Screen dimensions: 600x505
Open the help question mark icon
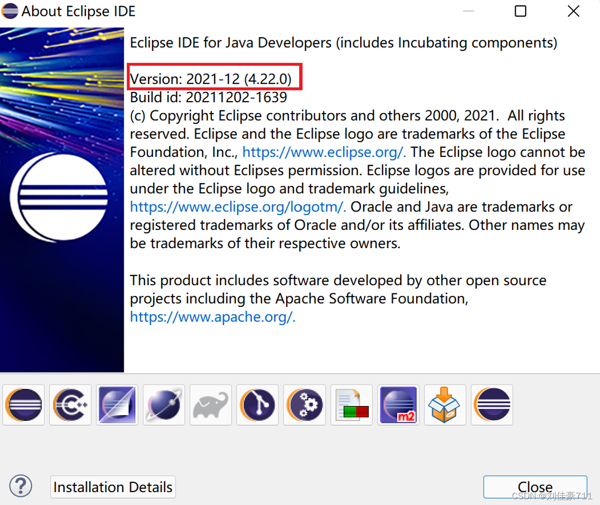pos(21,486)
